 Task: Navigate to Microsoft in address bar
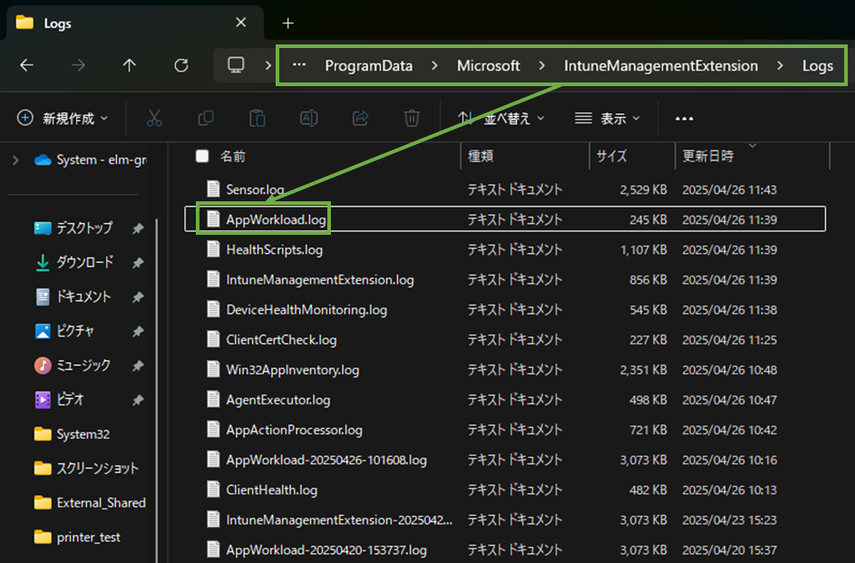pyautogui.click(x=488, y=65)
